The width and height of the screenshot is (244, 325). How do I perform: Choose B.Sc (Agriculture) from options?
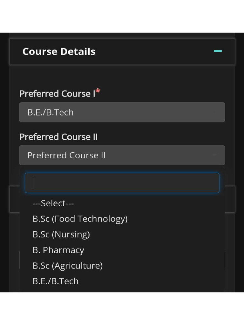67,266
